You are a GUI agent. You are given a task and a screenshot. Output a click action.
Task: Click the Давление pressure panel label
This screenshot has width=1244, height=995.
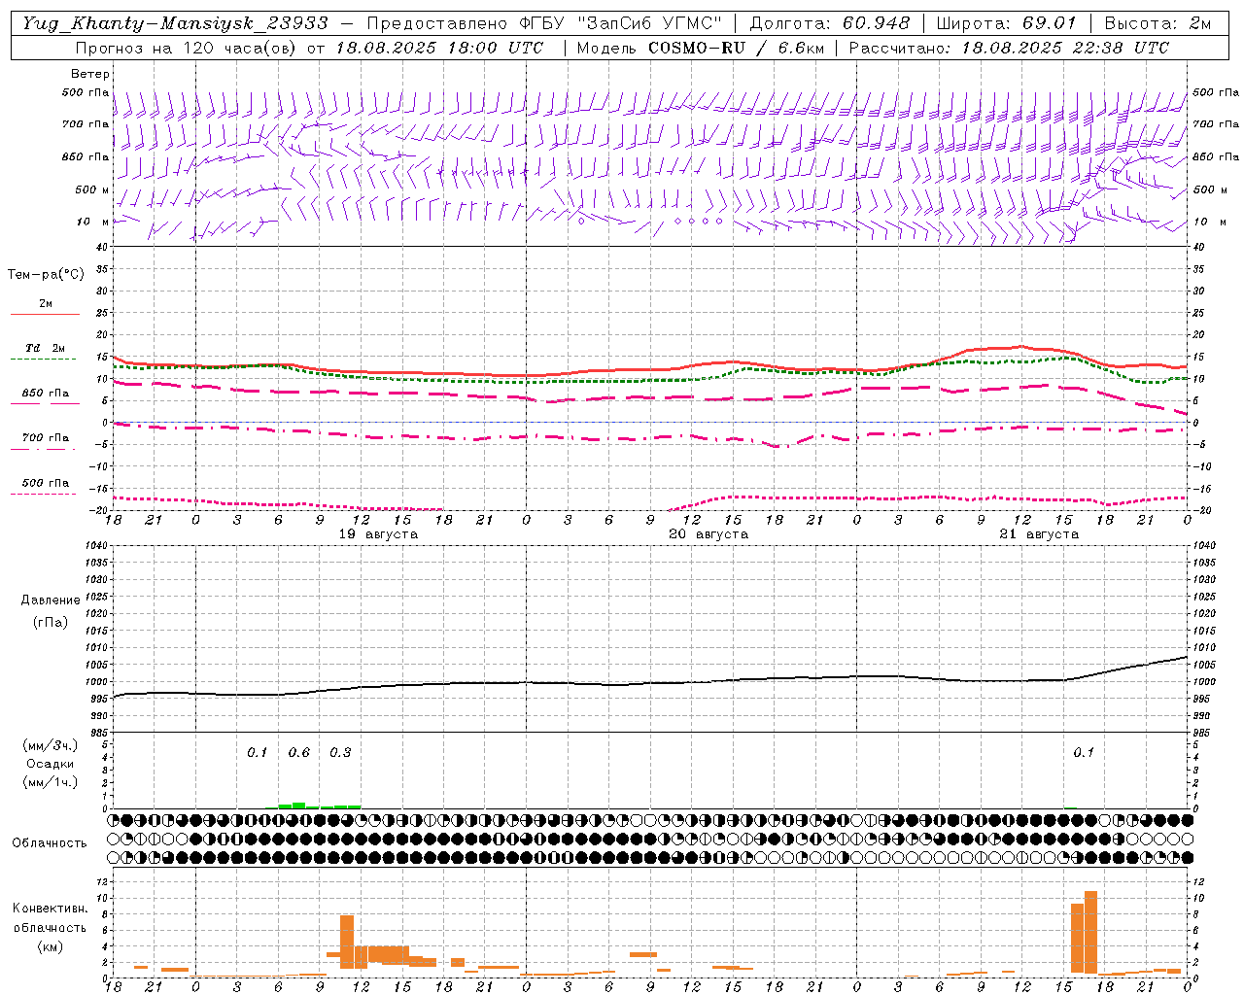coord(50,600)
